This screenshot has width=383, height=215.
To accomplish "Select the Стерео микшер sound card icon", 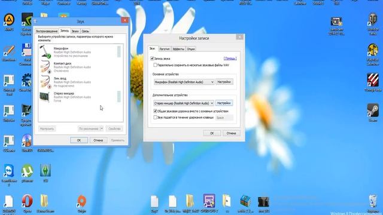I will 44,97.
